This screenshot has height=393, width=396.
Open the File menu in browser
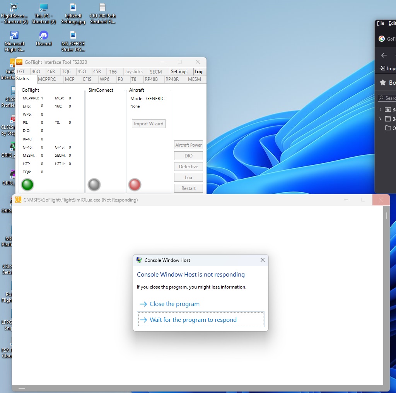tap(381, 23)
